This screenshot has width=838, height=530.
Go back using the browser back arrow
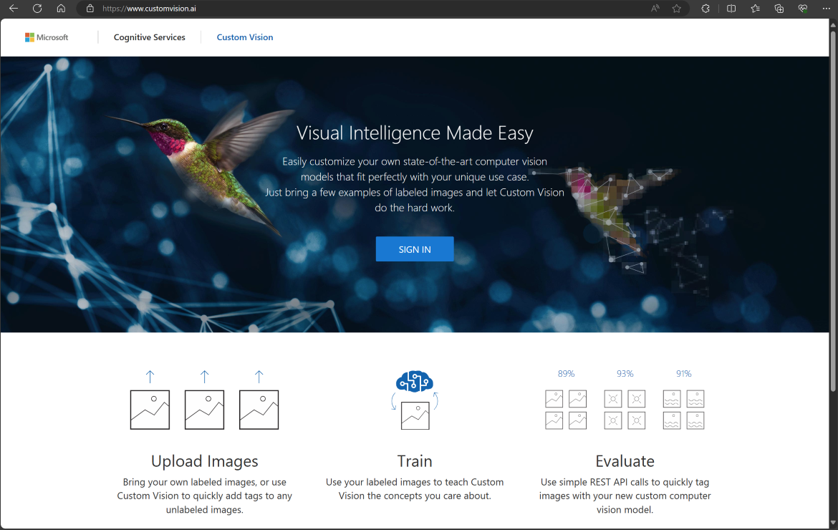tap(14, 9)
